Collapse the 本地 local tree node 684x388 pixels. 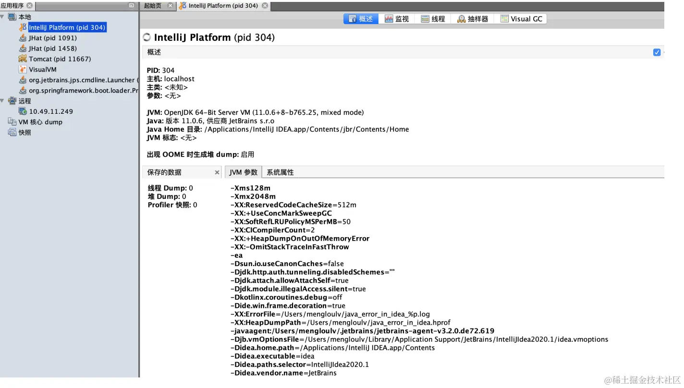(x=3, y=17)
